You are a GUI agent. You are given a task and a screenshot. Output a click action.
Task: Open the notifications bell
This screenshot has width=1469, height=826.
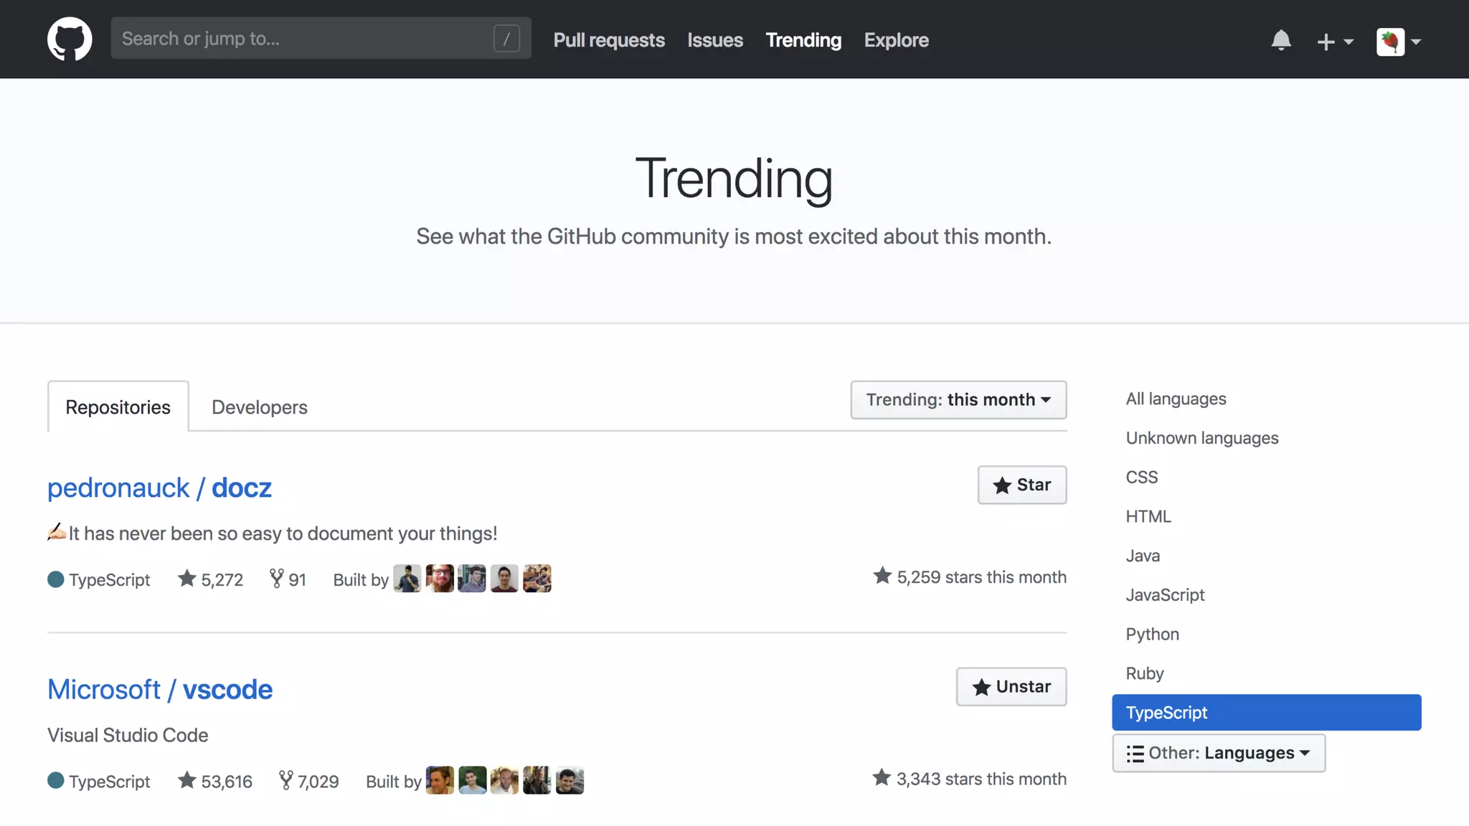tap(1280, 40)
